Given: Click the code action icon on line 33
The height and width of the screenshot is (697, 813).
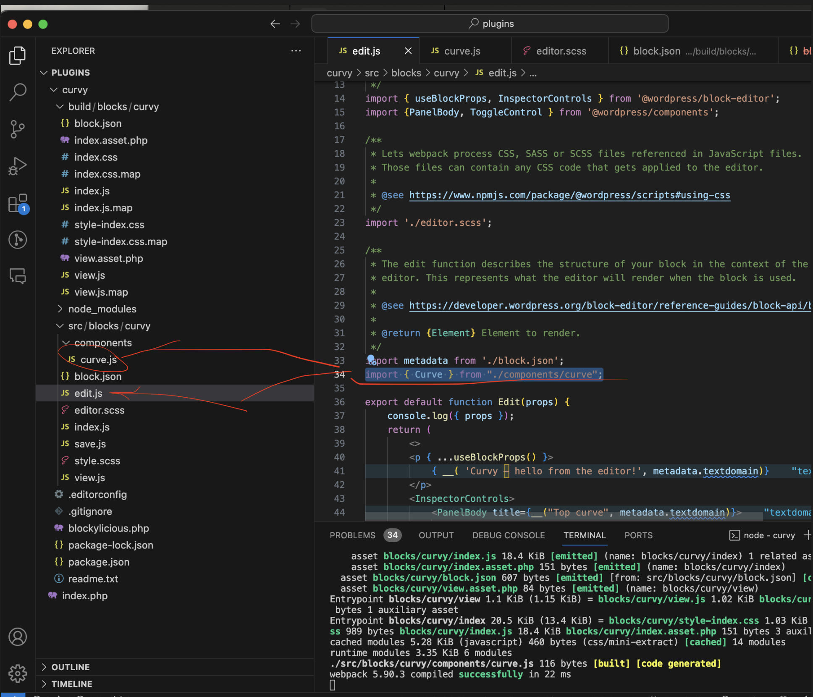Looking at the screenshot, I should tap(371, 360).
